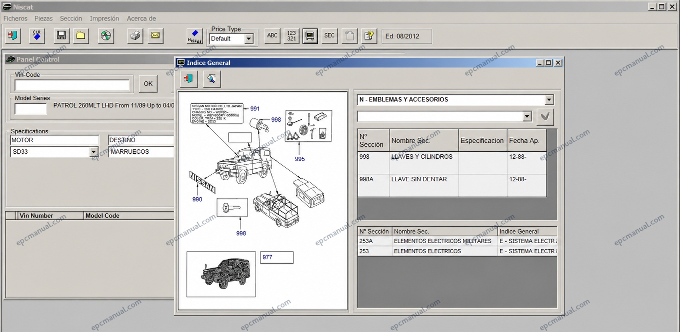The width and height of the screenshot is (680, 332).
Task: Open the Piezas menu
Action: point(43,18)
